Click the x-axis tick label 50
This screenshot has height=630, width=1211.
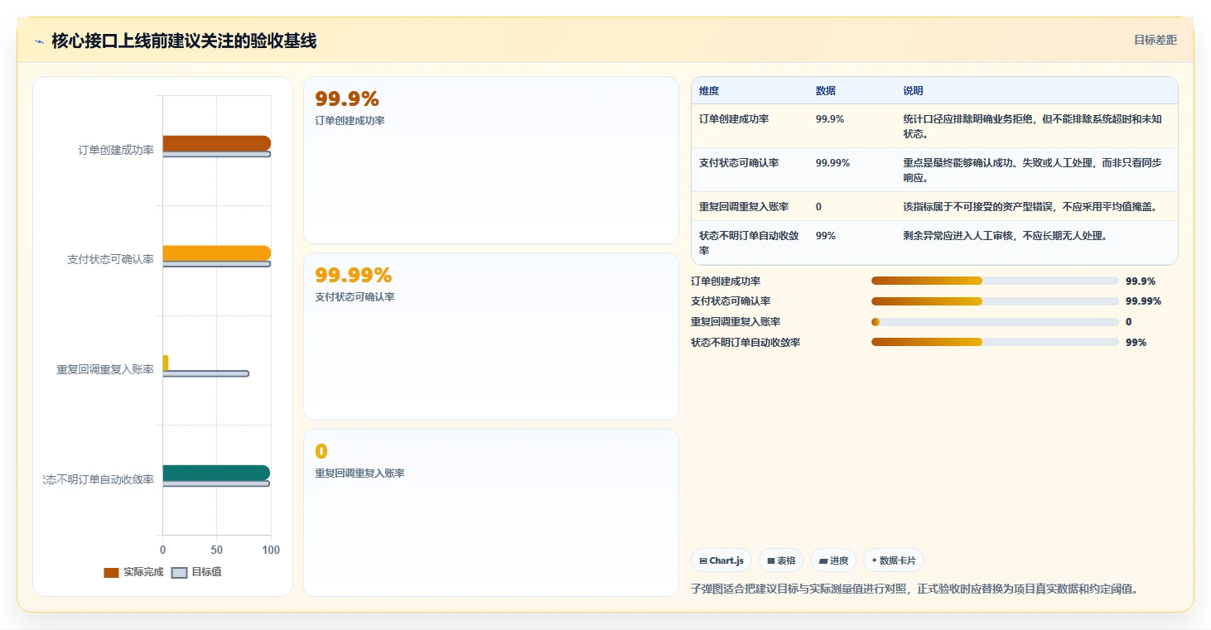pyautogui.click(x=217, y=551)
